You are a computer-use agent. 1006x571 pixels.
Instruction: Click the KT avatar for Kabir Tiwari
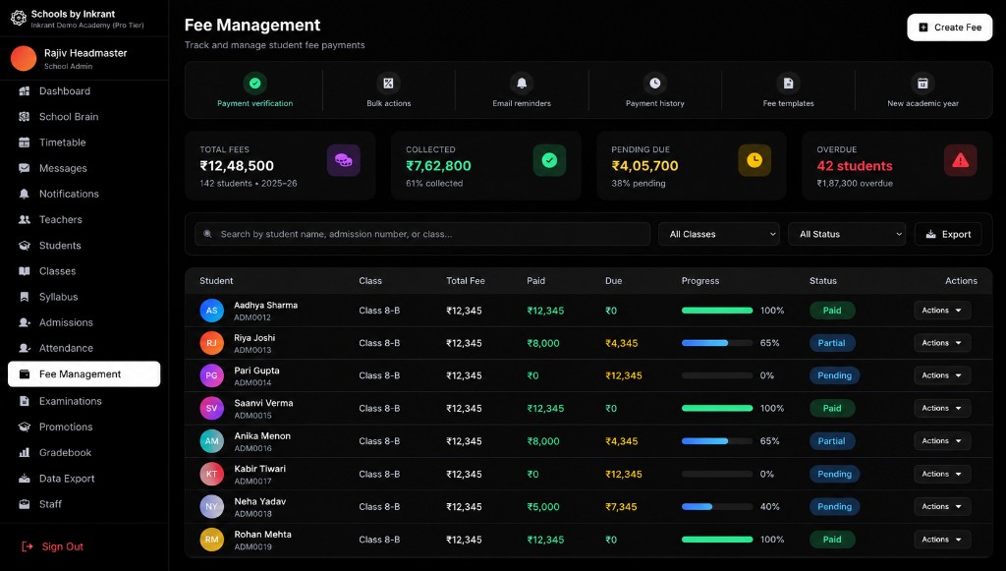[212, 474]
